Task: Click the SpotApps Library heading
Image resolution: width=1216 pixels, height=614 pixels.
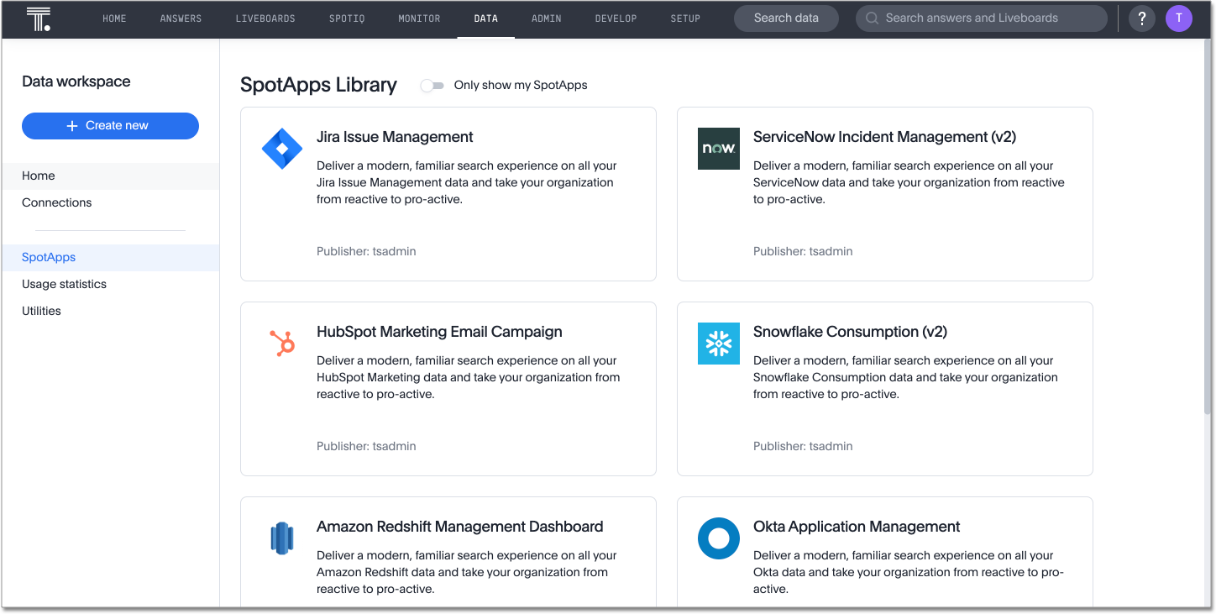Action: coord(318,85)
